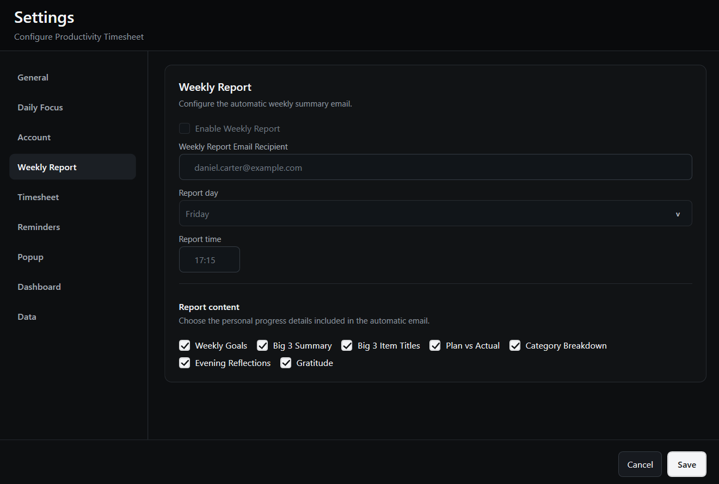Image resolution: width=719 pixels, height=484 pixels.
Task: Open the Data settings section
Action: click(72, 317)
